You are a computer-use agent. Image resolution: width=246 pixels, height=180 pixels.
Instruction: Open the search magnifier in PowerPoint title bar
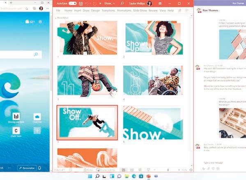coord(122,3)
